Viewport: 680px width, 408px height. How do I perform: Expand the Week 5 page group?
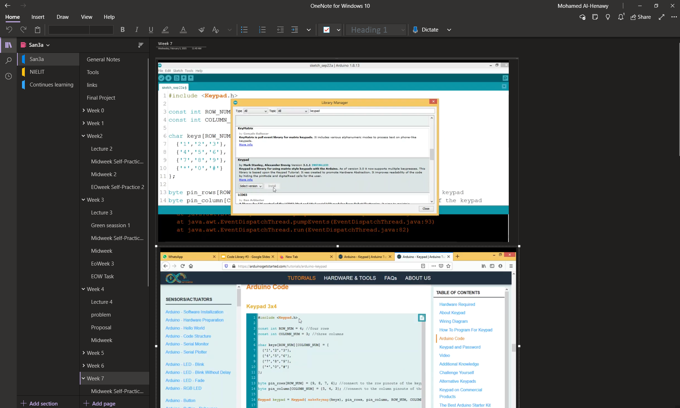click(x=84, y=353)
